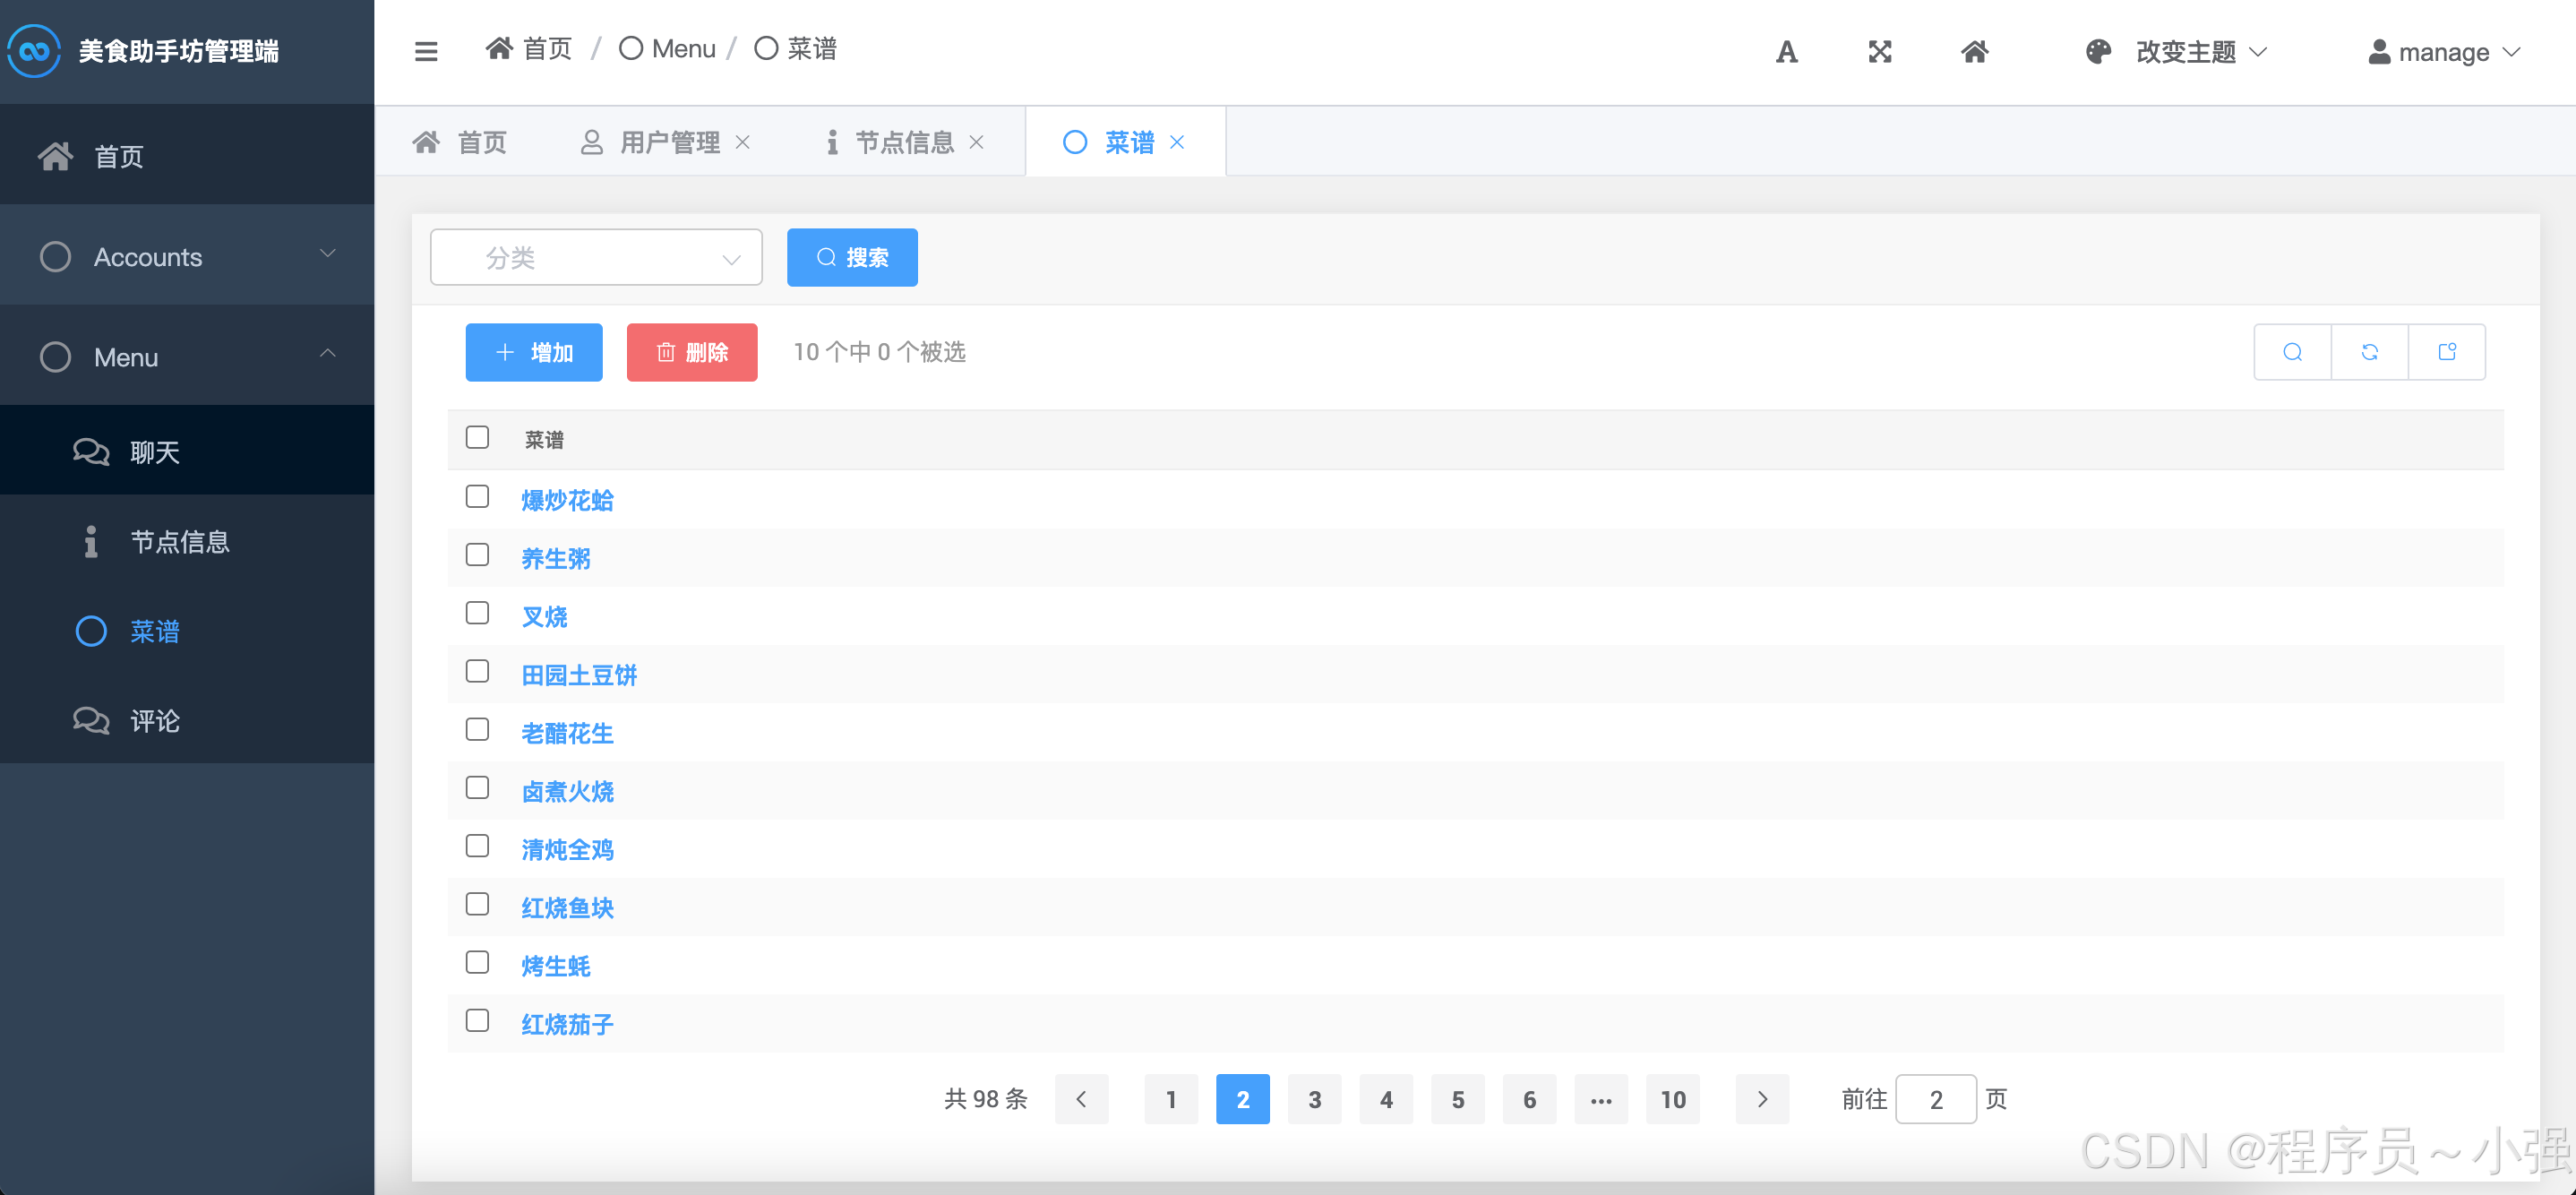Screen dimensions: 2576x1195
Task: Click the font size A icon
Action: [1786, 52]
